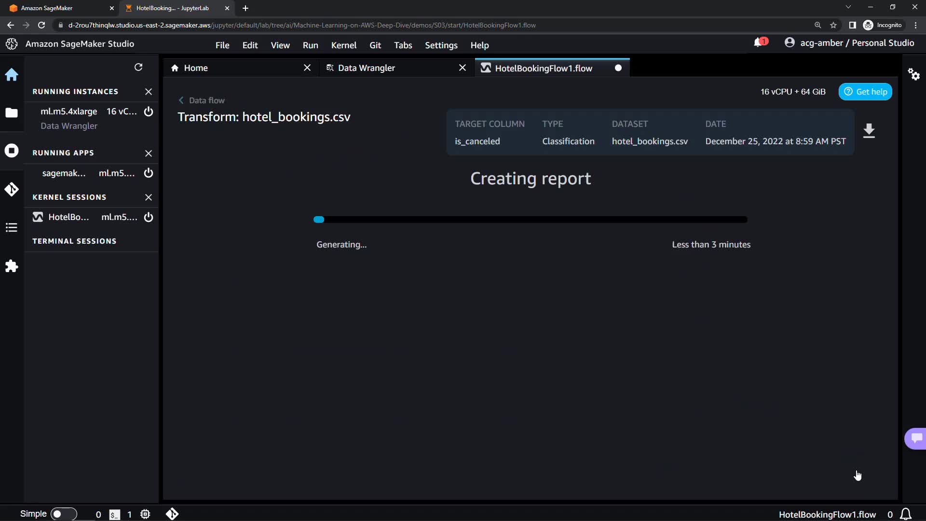Shut down the HotelBo... kernel session
The image size is (926, 521).
point(149,217)
